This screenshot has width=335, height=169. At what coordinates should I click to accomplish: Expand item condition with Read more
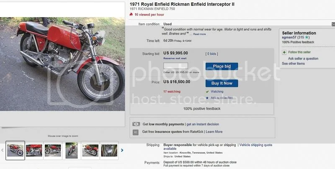pos(199,34)
